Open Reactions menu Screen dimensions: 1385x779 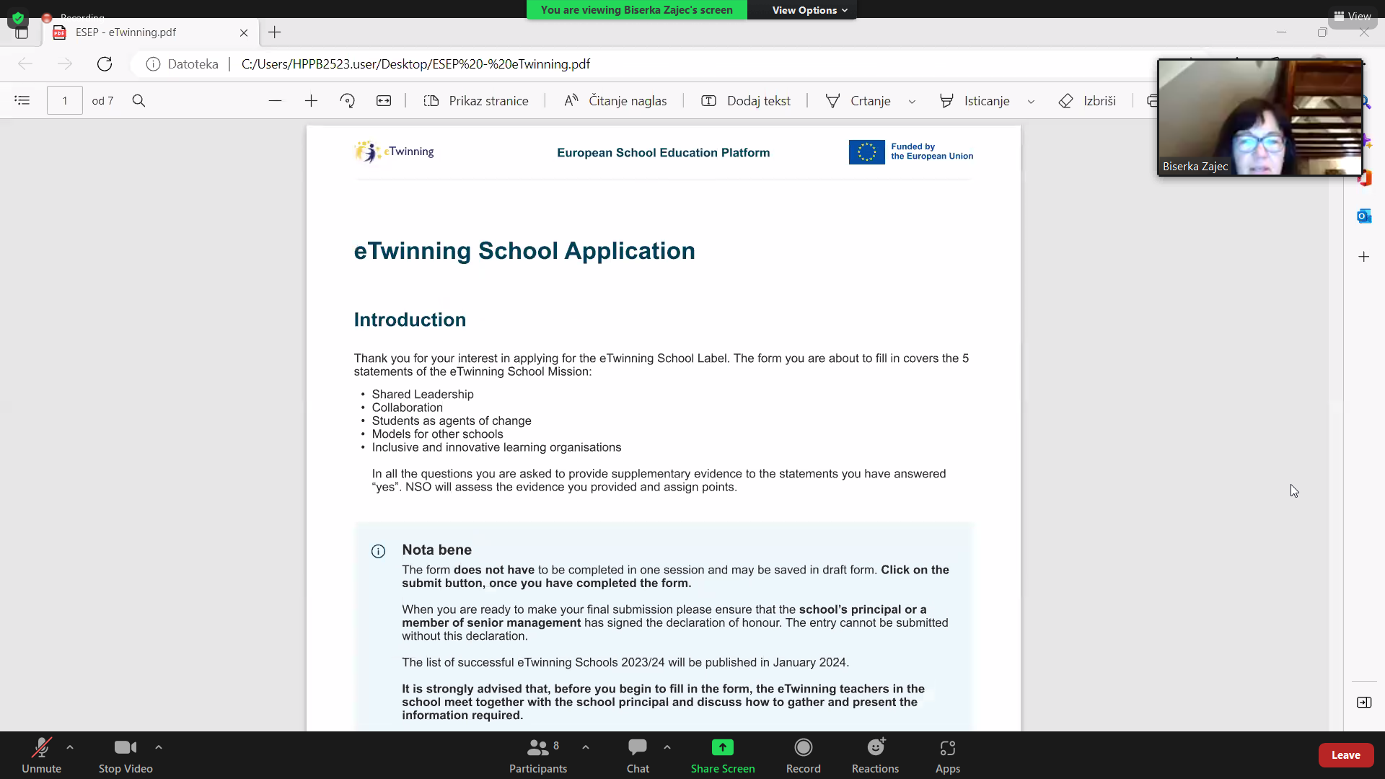click(x=876, y=755)
